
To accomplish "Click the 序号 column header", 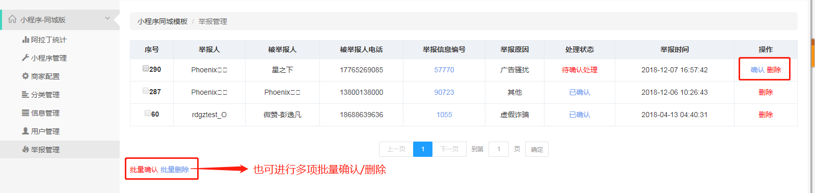I will click(x=152, y=49).
